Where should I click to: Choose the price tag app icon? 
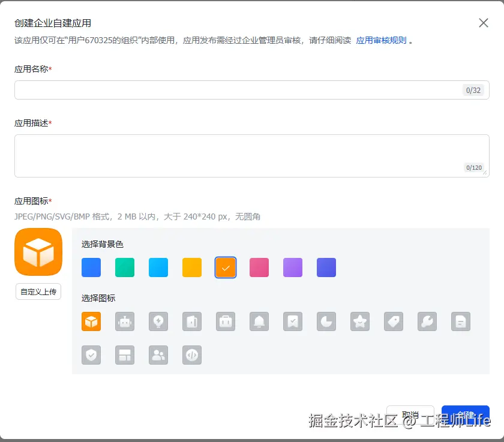click(x=394, y=321)
